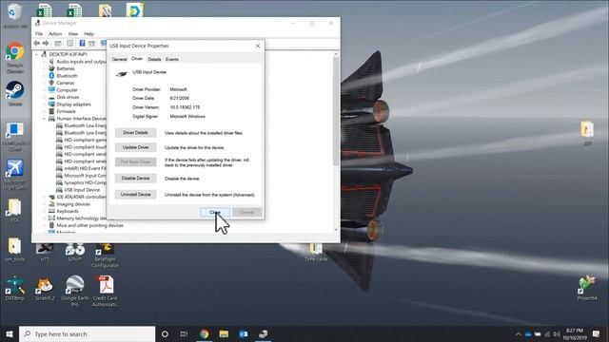Select Computer in device tree
Image resolution: width=609 pixels, height=342 pixels.
(x=67, y=90)
